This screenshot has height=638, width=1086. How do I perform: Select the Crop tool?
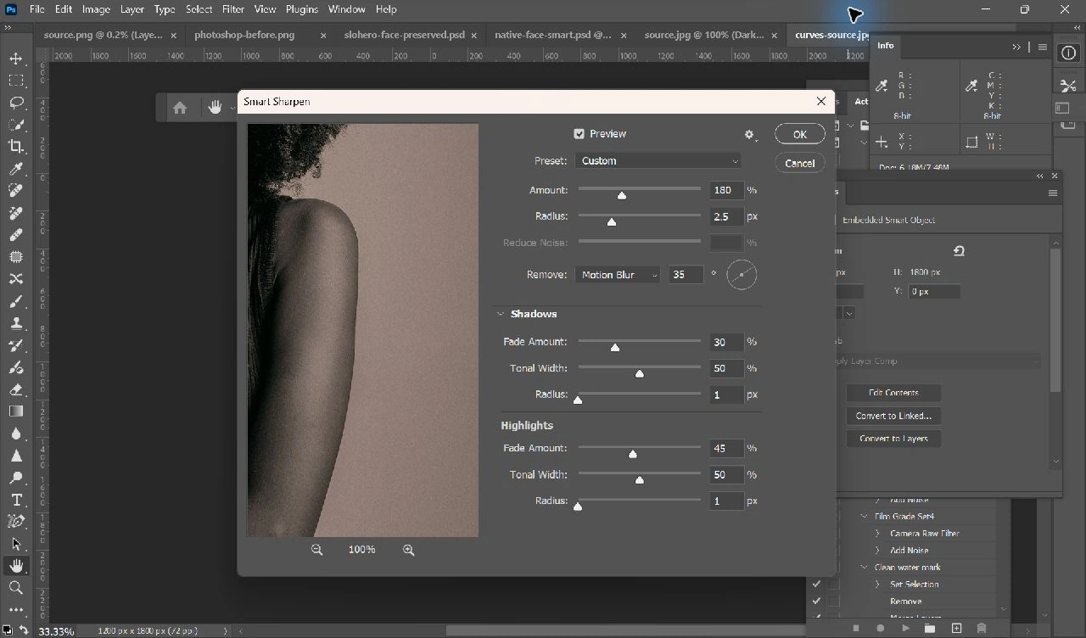[x=16, y=147]
